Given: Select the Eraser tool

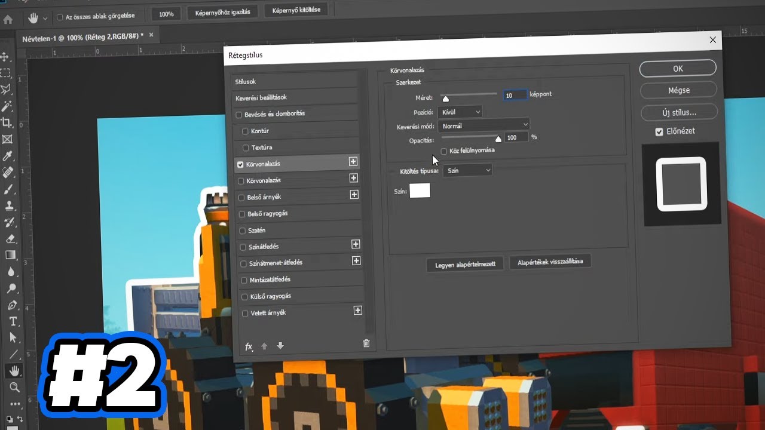Looking at the screenshot, I should [10, 239].
